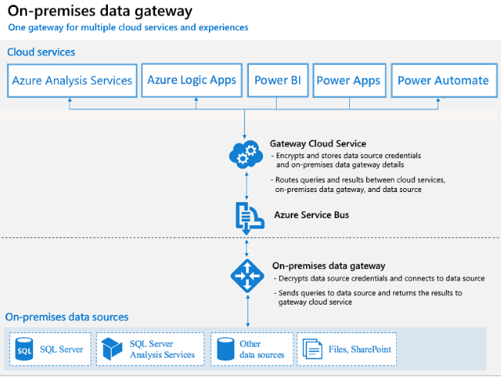501x377 pixels.
Task: Click the SQL Server database cylinder icon
Action: click(25, 349)
